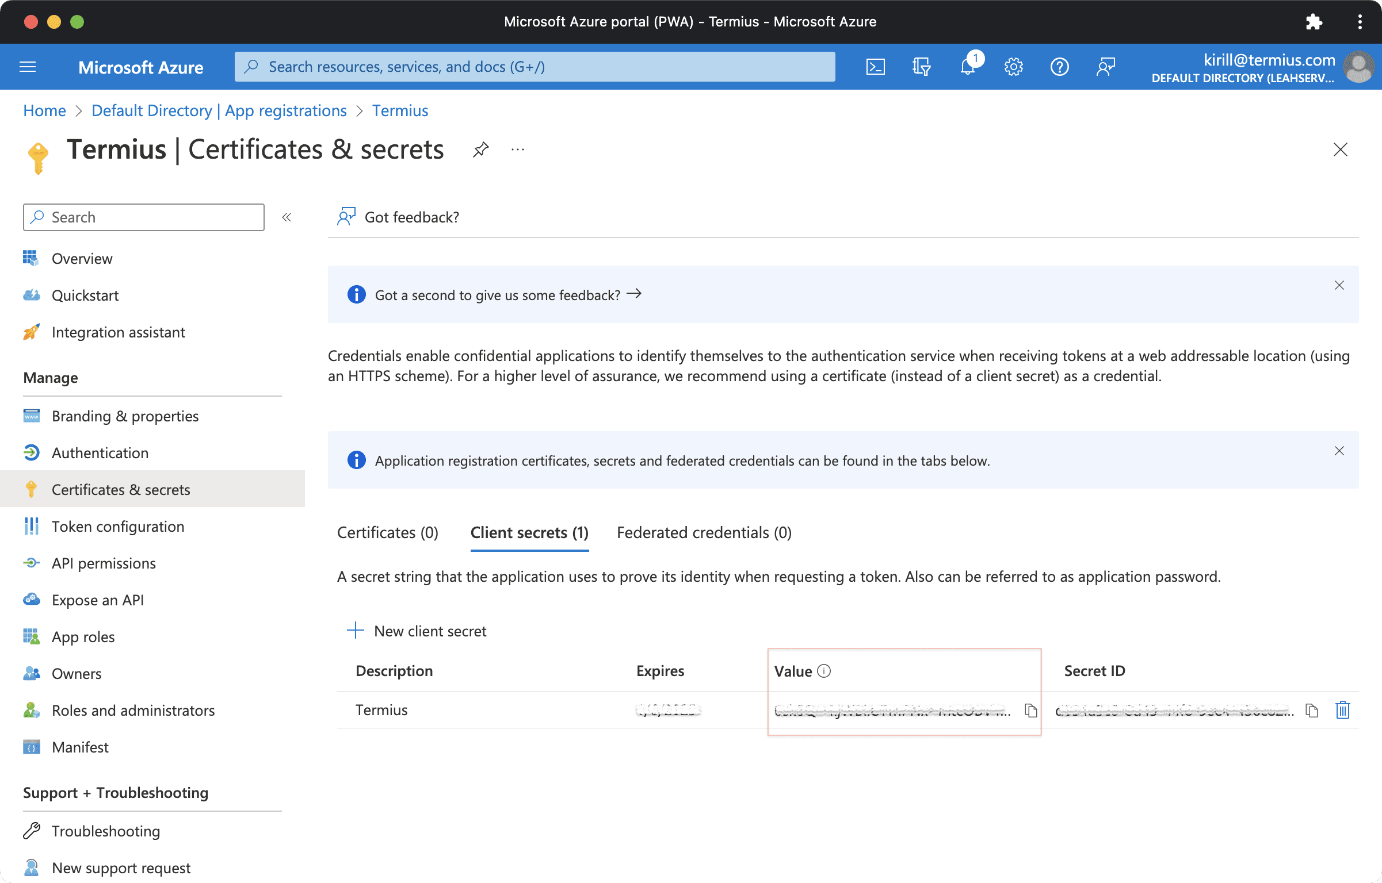Open the More options ellipsis next to the title
Image resolution: width=1382 pixels, height=883 pixels.
point(518,150)
